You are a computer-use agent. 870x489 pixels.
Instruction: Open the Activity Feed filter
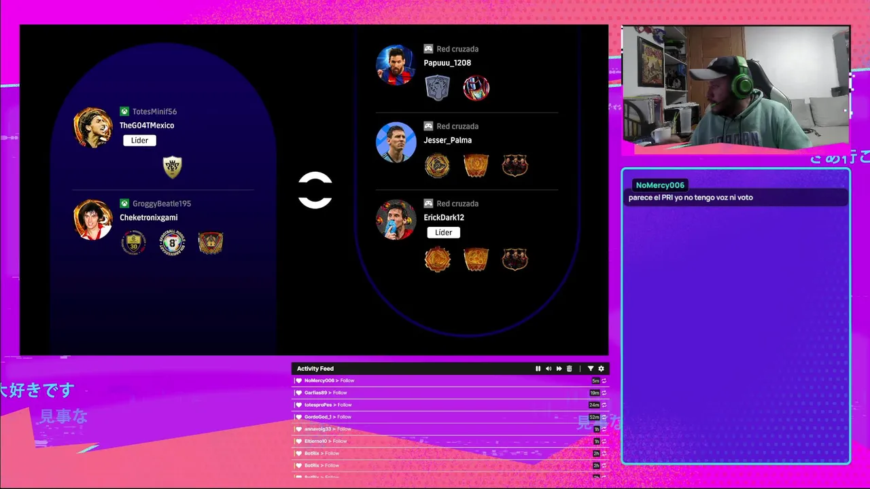(x=590, y=369)
